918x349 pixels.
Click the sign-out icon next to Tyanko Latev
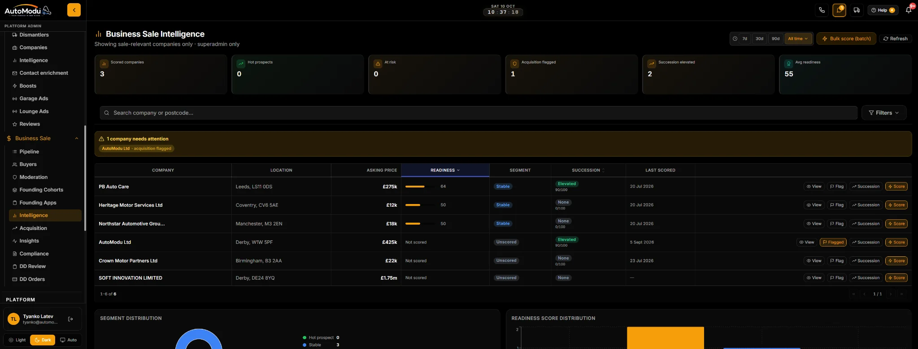tap(70, 319)
